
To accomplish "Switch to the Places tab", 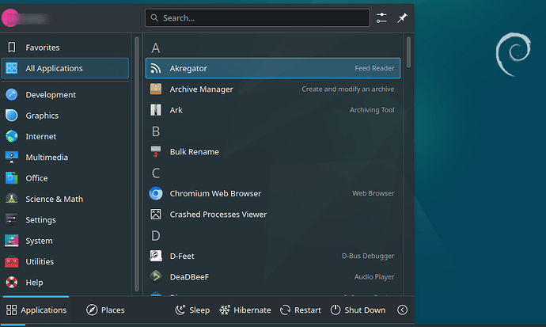I will click(105, 310).
